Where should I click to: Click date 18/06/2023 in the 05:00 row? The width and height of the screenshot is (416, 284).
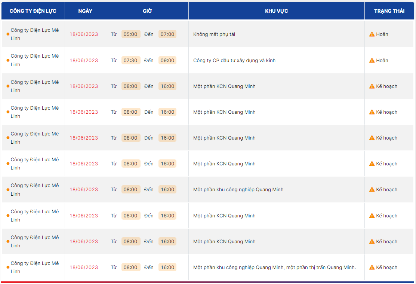[x=84, y=34]
